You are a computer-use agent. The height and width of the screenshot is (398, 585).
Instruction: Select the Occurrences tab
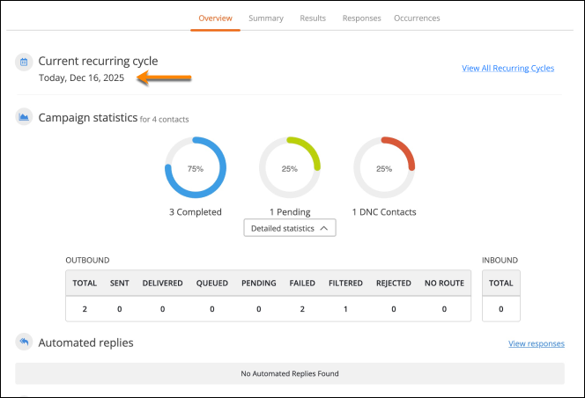(417, 18)
